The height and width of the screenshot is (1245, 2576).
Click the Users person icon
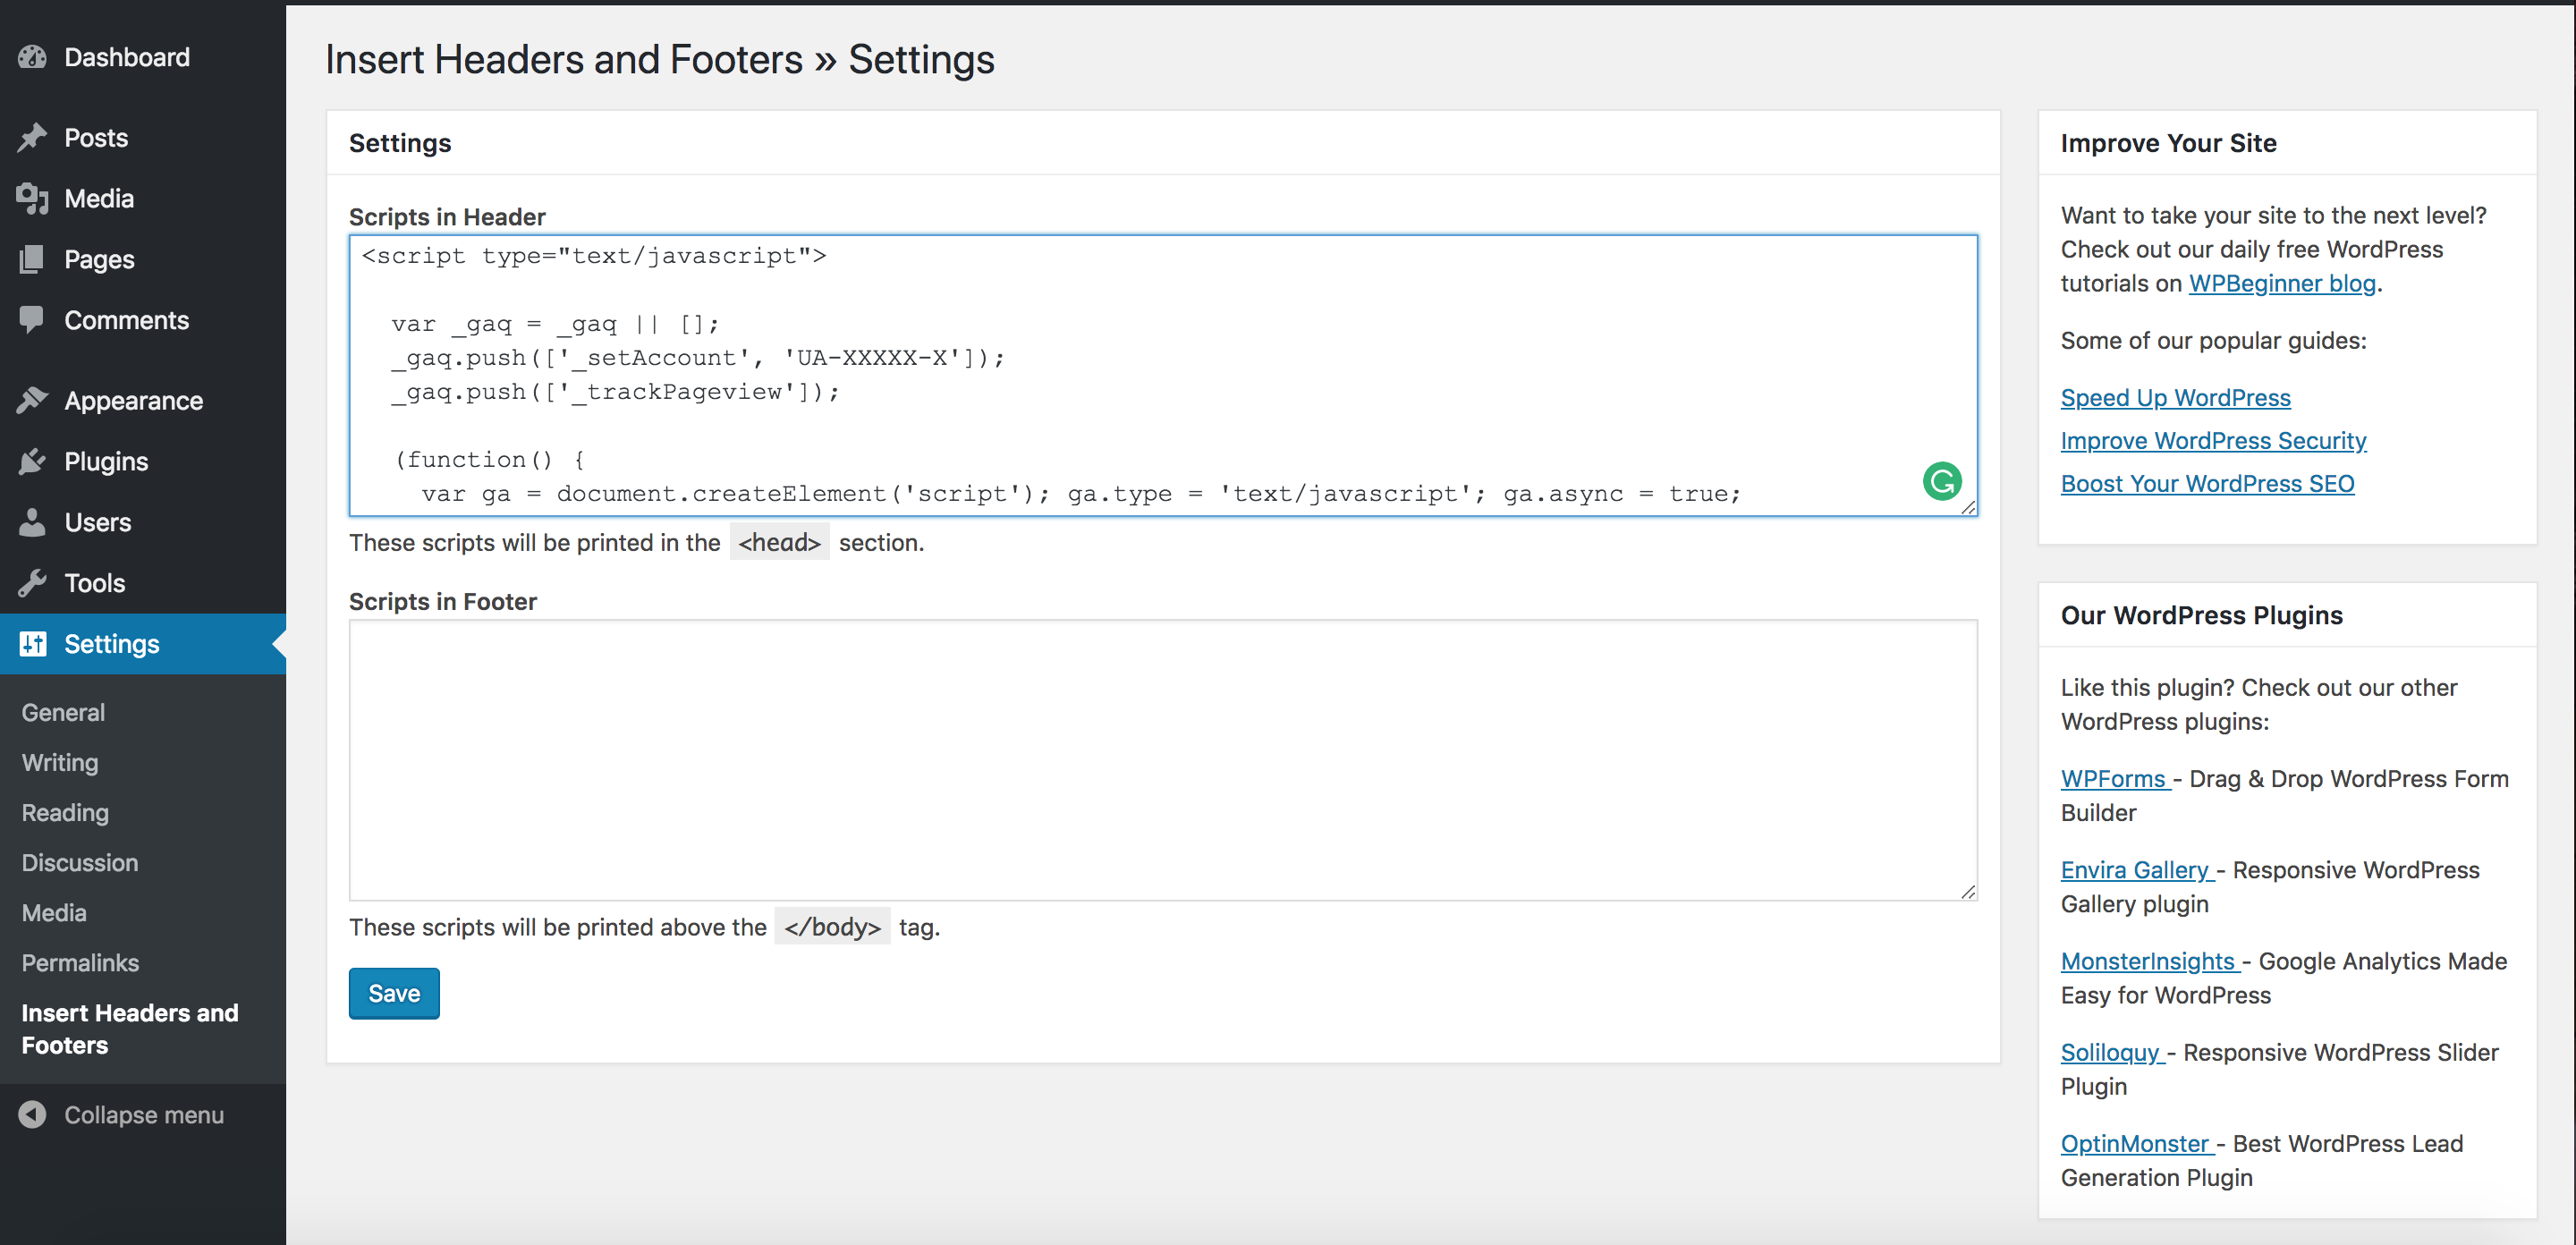coord(32,522)
